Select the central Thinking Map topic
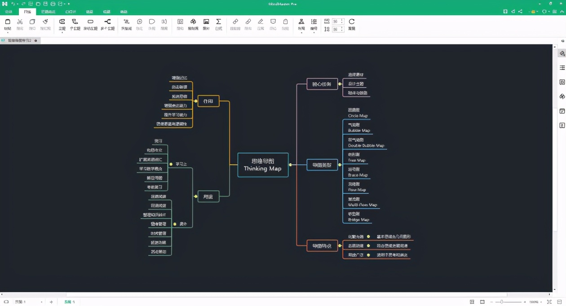 pos(263,165)
